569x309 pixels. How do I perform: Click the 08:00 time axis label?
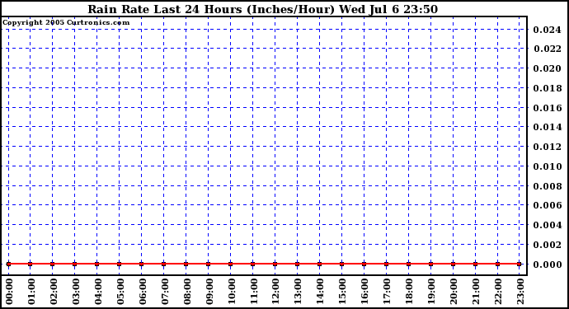[187, 291]
